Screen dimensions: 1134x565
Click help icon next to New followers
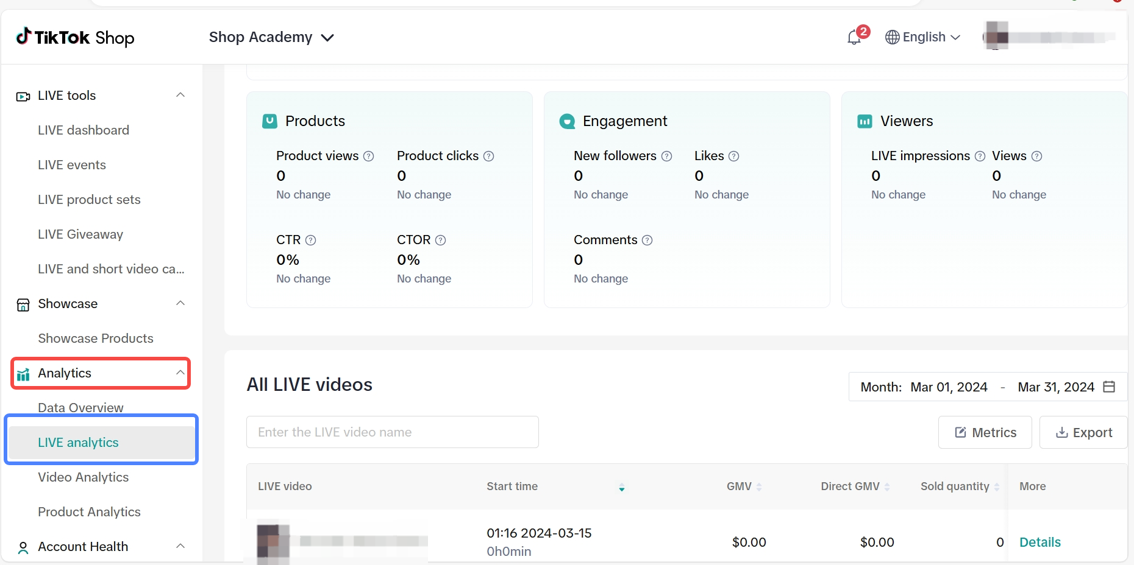[x=667, y=156]
